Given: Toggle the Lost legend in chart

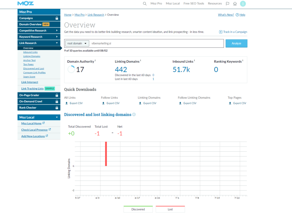Looking at the screenshot, I should (x=170, y=209).
